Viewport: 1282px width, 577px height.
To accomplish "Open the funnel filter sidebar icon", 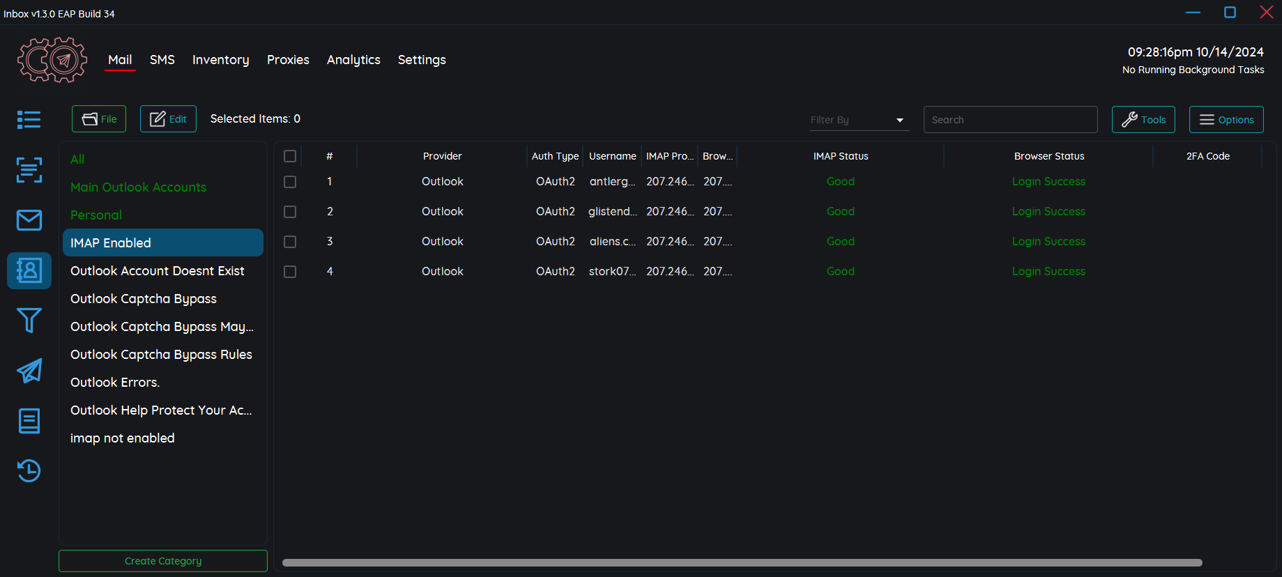I will pyautogui.click(x=29, y=321).
